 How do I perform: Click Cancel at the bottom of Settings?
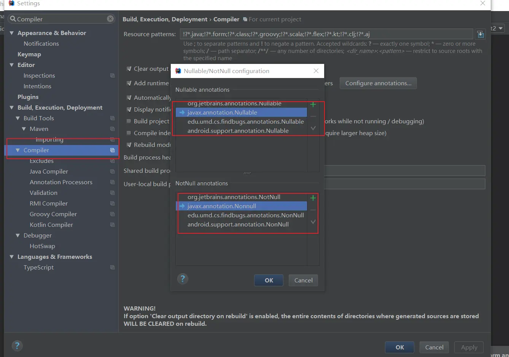point(434,347)
